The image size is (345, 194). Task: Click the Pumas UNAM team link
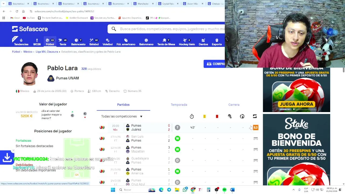tap(67, 78)
